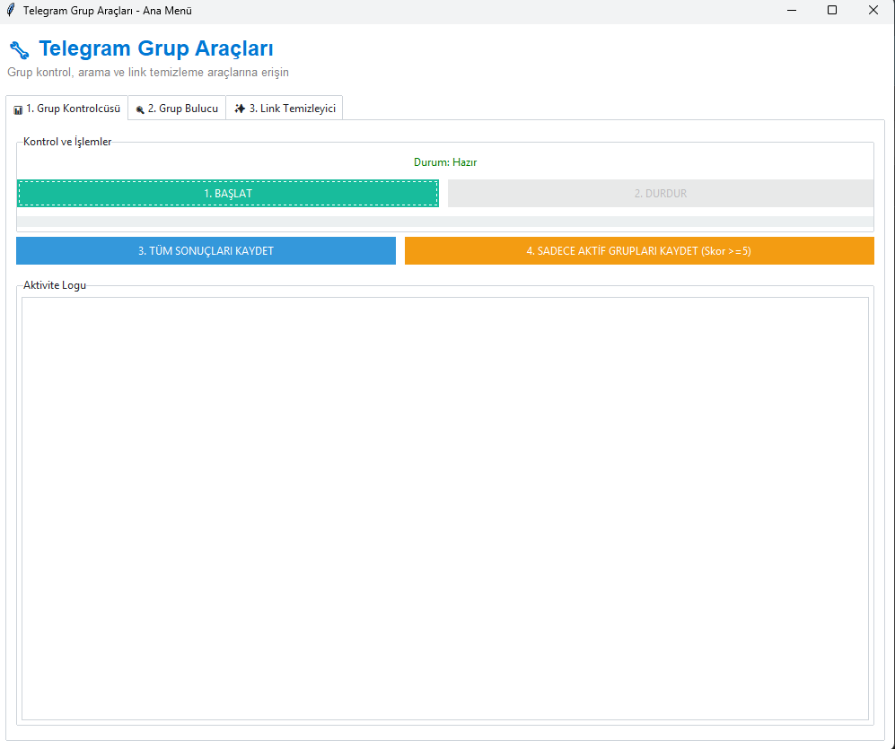Click the 'Kontrol ve İşlemler' group label

pyautogui.click(x=67, y=142)
